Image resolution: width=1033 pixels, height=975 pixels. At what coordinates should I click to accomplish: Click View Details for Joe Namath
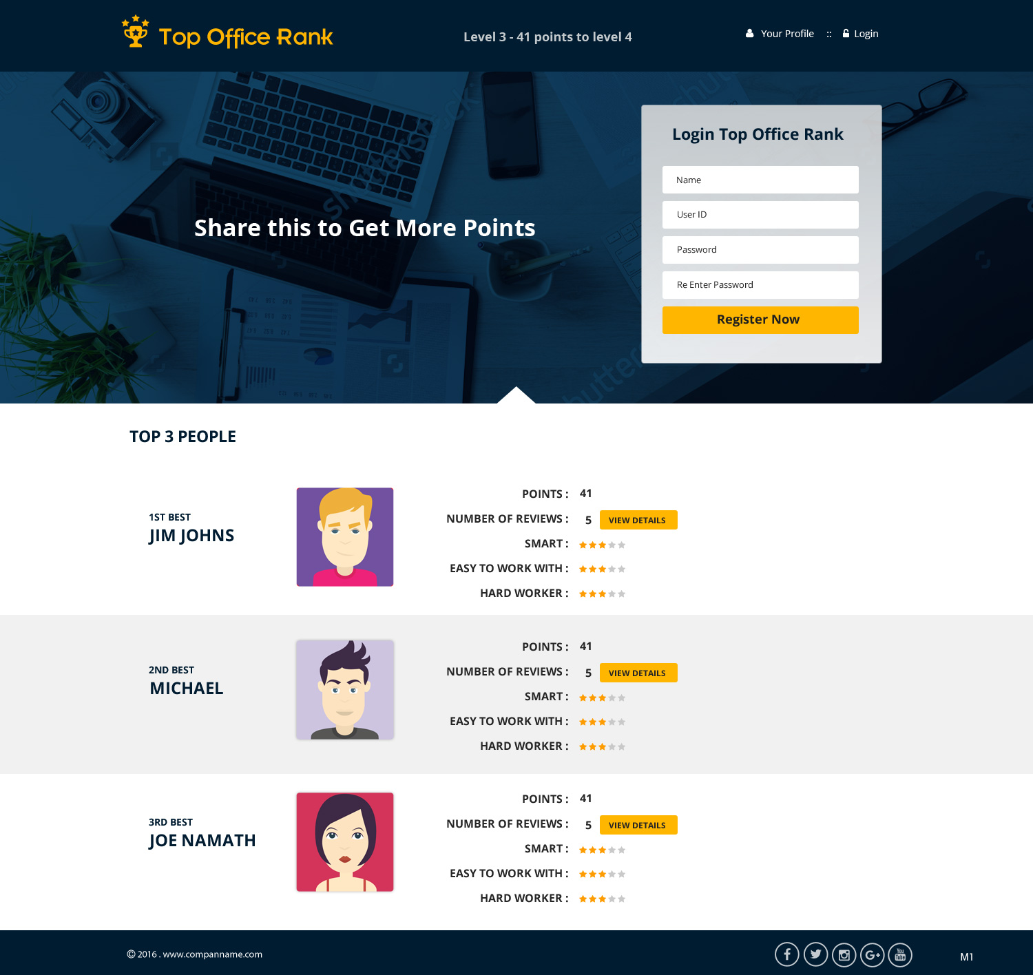click(638, 825)
